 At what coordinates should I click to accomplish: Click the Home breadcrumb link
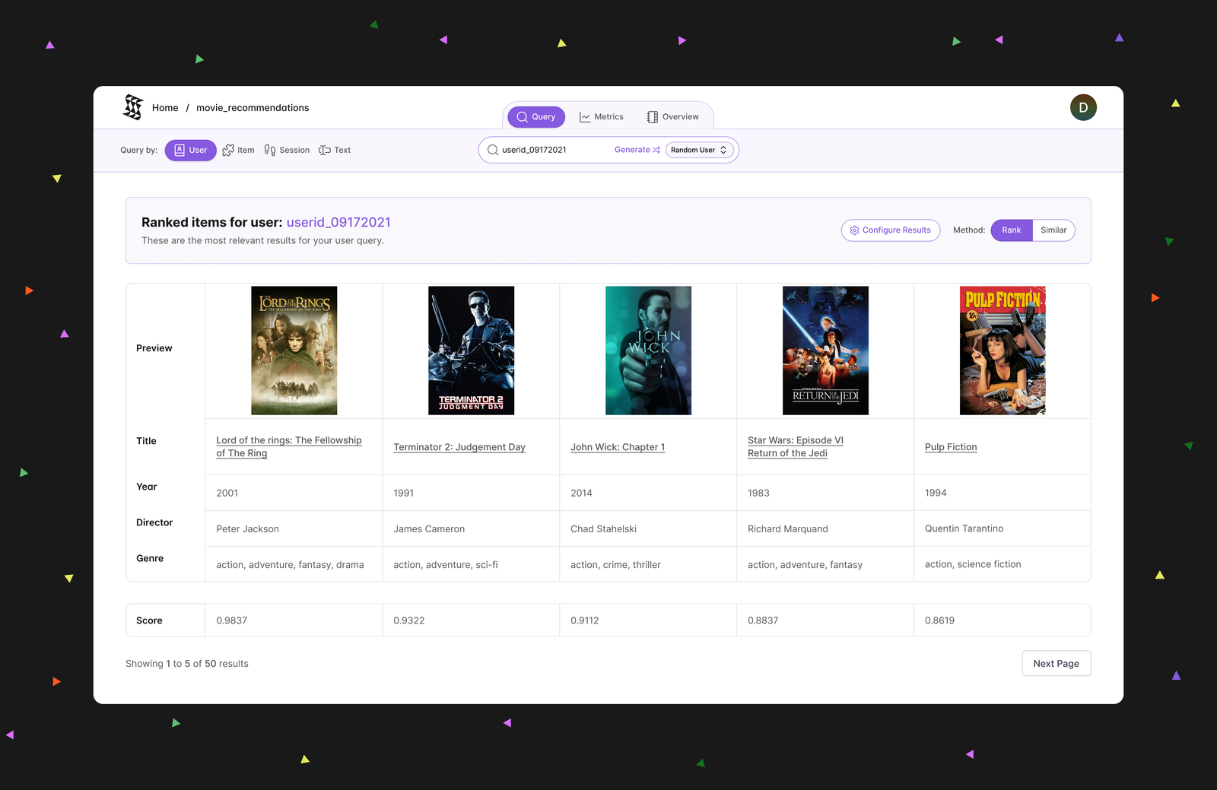click(165, 108)
